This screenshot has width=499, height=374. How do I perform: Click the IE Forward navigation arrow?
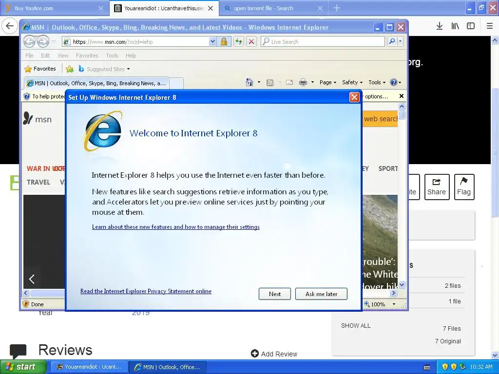(x=43, y=41)
